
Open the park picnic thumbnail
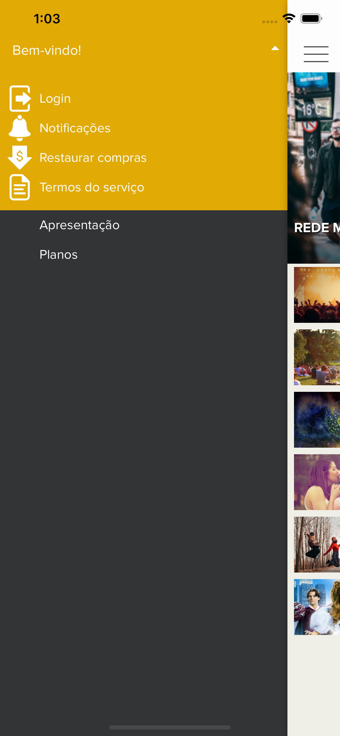tap(317, 357)
